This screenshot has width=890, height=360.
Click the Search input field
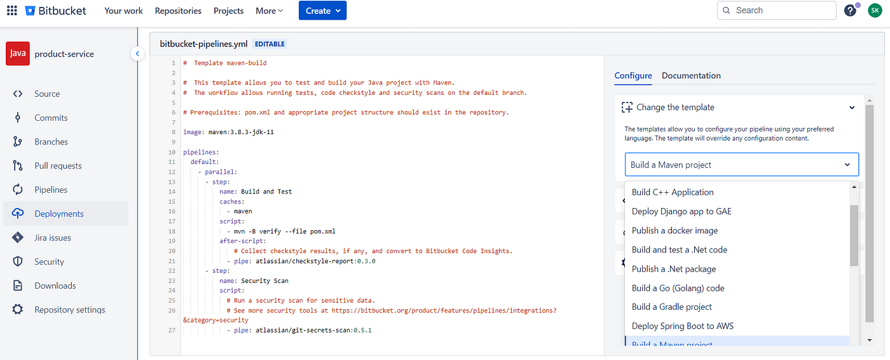click(777, 10)
